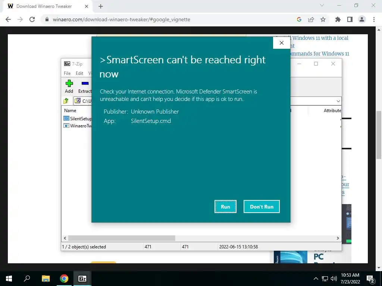This screenshot has width=382, height=286.
Task: Click the Chrome forward arrow
Action: tap(20, 19)
